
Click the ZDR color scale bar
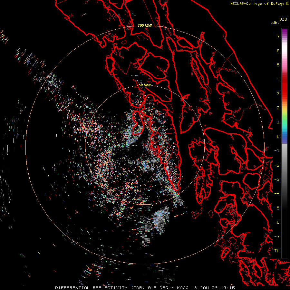click(285, 143)
